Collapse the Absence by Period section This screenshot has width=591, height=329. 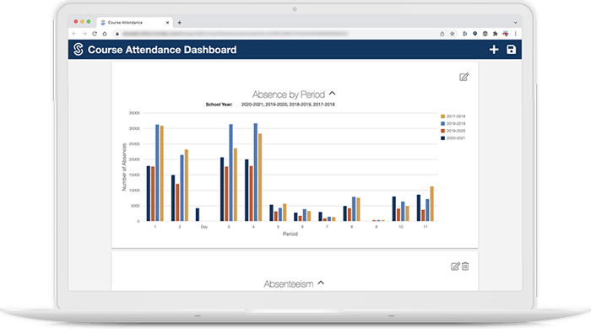click(x=332, y=94)
